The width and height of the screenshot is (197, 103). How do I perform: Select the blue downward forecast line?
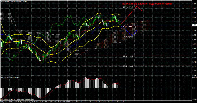[x=129, y=31]
